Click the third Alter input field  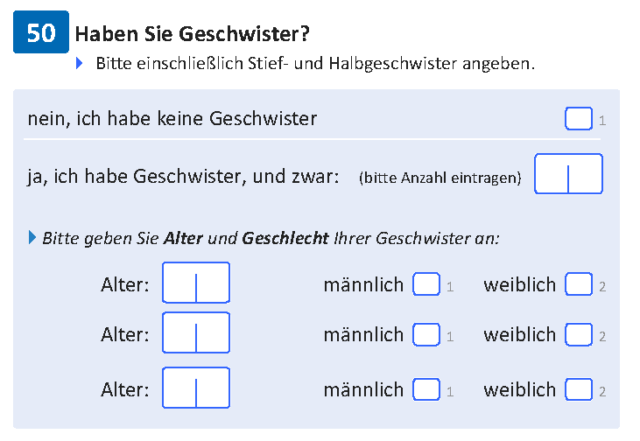coord(196,388)
